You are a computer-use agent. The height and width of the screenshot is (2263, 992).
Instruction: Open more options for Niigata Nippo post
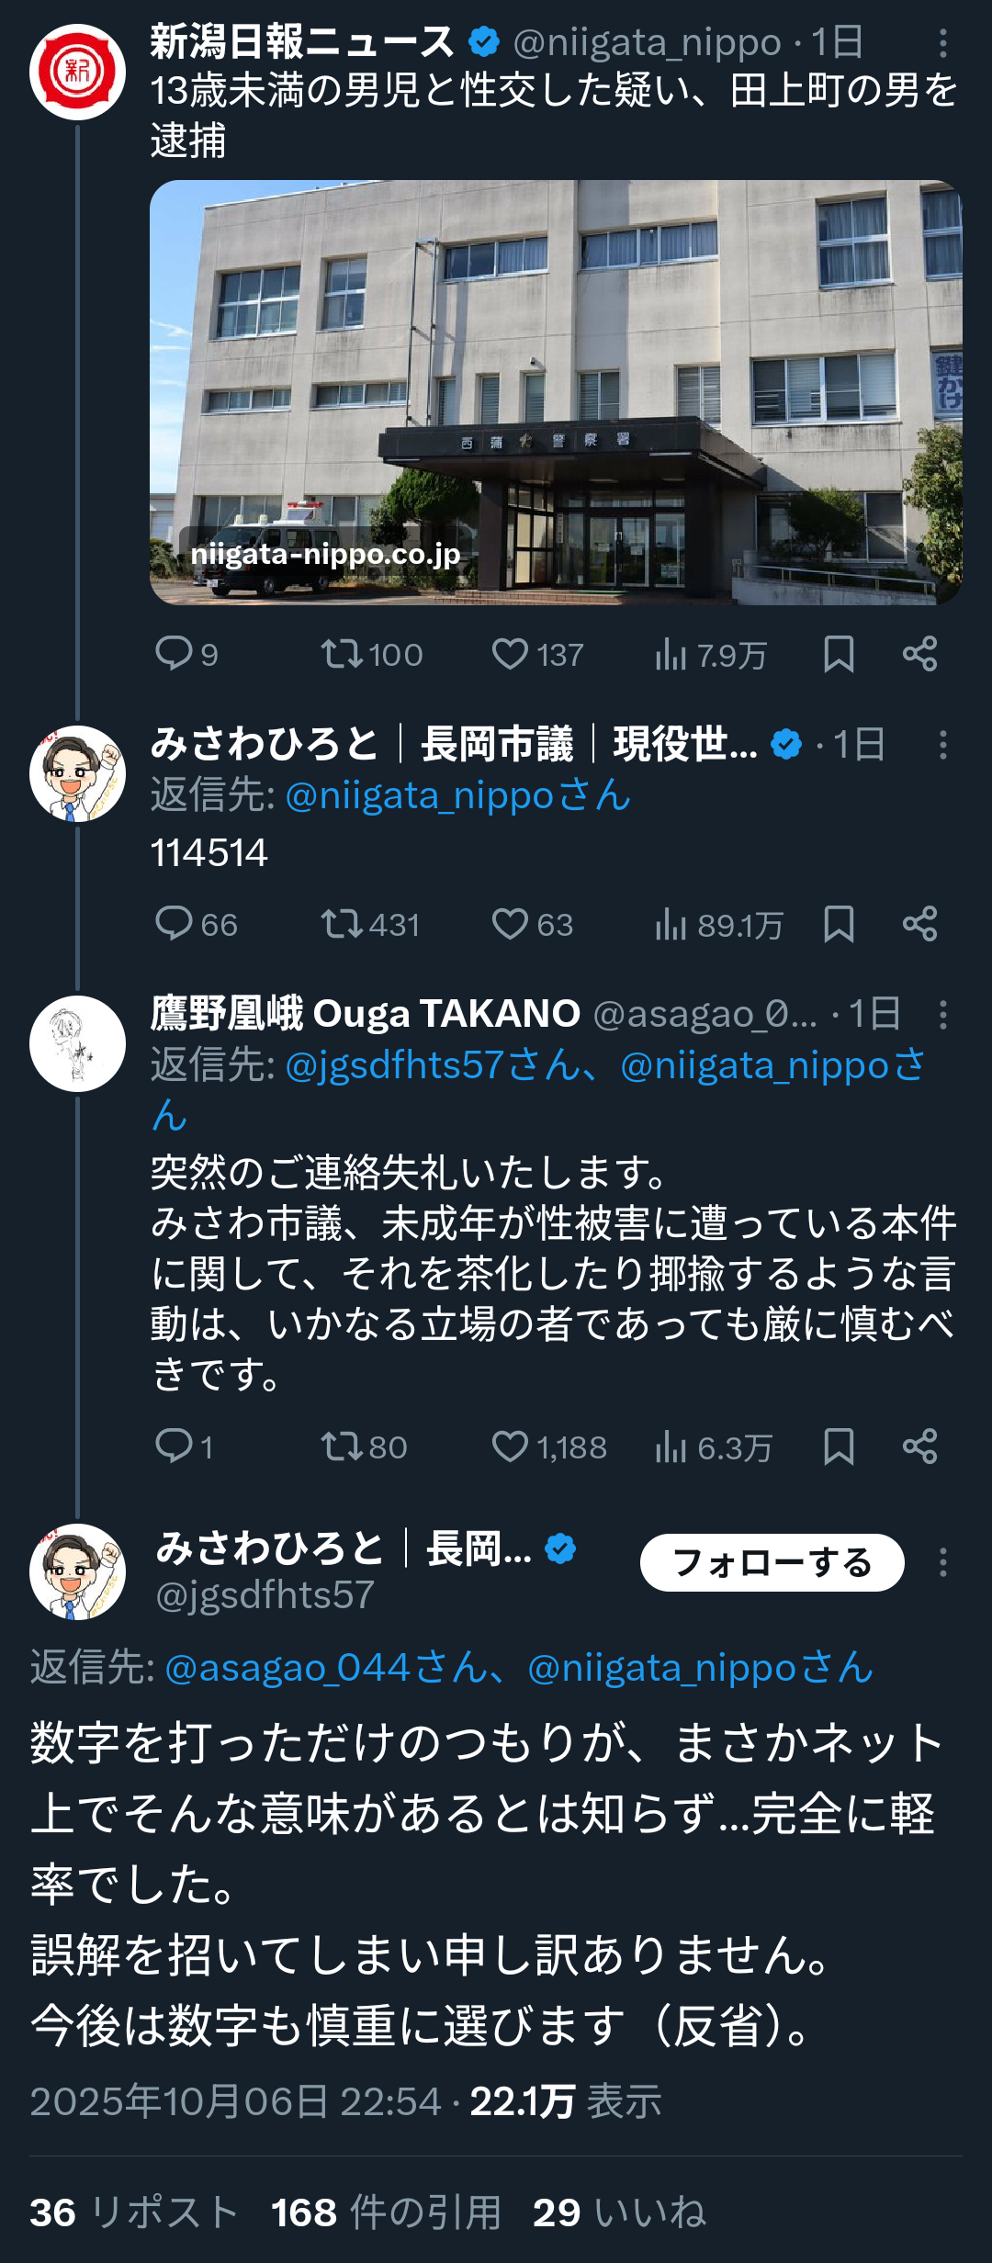[942, 43]
